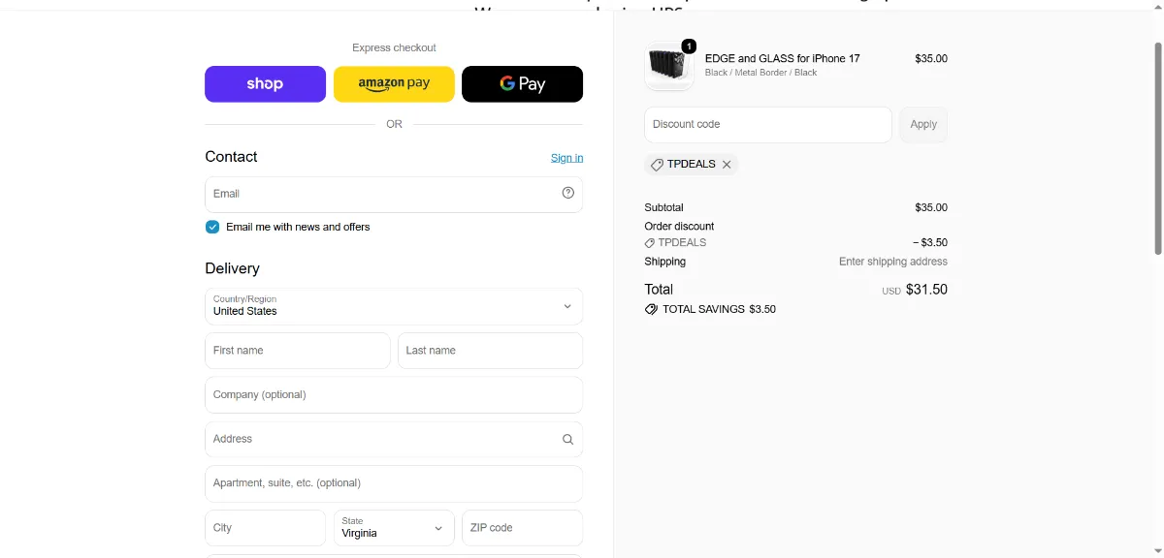The image size is (1164, 558).
Task: Expand the State dropdown showing Virginia
Action: tap(394, 528)
